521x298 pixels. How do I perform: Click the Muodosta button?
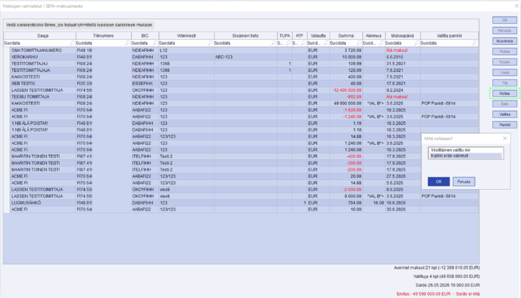pos(504,41)
